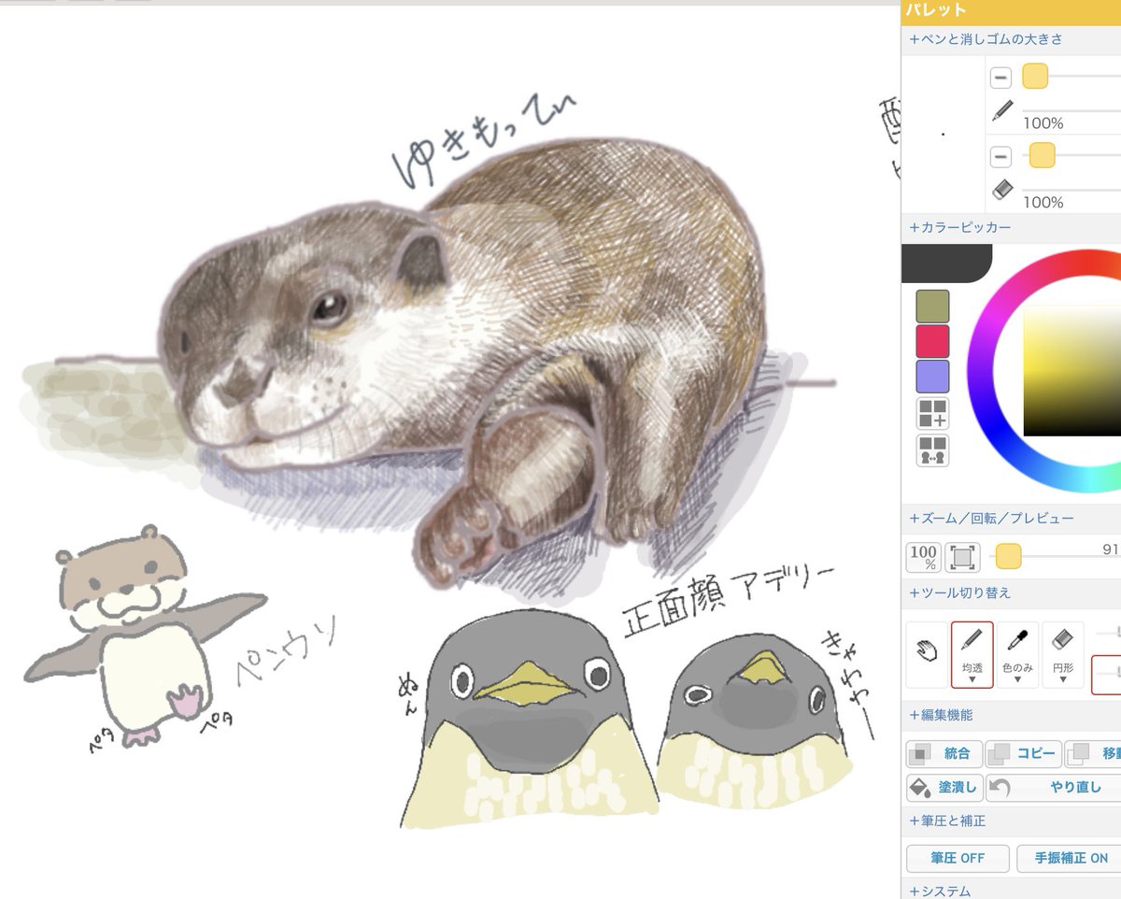The image size is (1121, 899).
Task: Click the コピー copy button
Action: tap(1023, 753)
